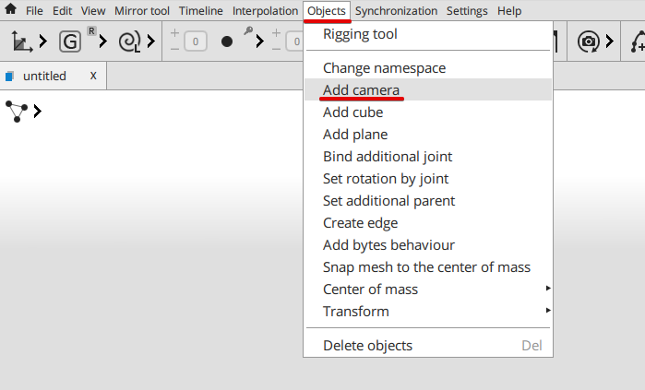This screenshot has width=645, height=390.
Task: Open the Interpolation menu
Action: tap(265, 11)
